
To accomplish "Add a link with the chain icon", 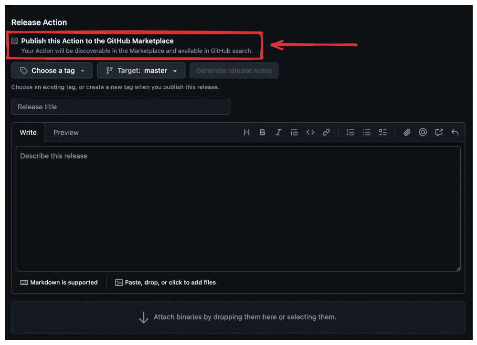I will [326, 132].
